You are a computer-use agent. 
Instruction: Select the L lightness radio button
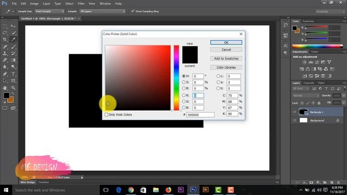[x=218, y=76]
